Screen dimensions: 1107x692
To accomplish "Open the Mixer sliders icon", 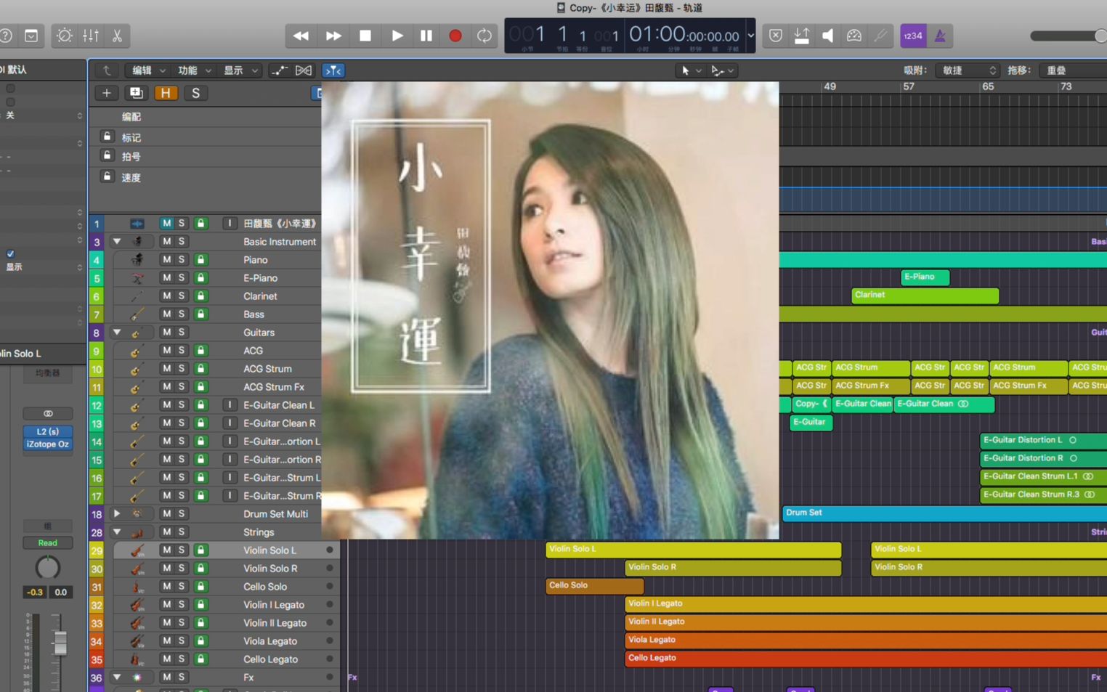I will (x=91, y=36).
